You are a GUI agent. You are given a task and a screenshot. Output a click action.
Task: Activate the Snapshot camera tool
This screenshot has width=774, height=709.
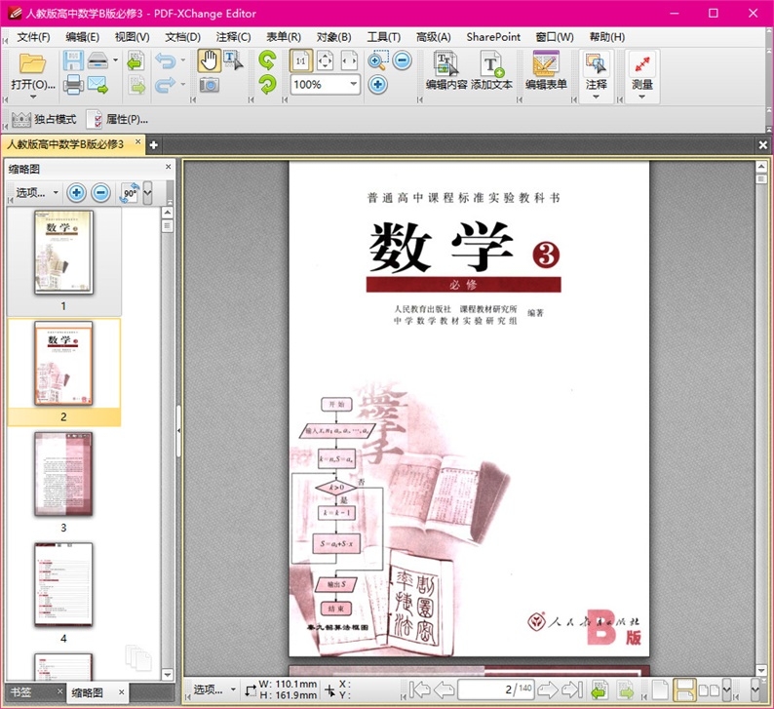click(x=210, y=85)
